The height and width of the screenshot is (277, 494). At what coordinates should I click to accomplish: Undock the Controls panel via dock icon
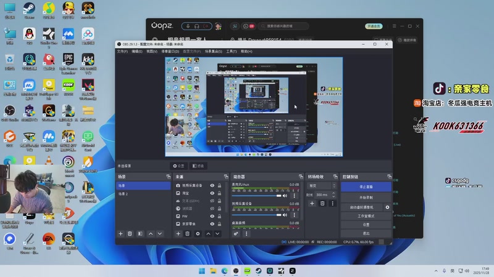click(x=390, y=177)
